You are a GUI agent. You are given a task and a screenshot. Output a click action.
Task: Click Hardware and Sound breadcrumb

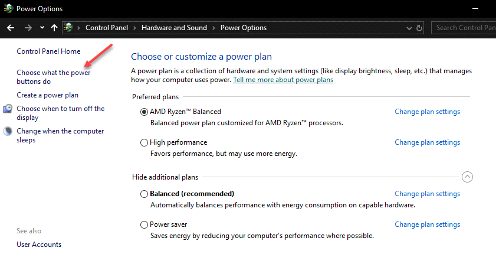click(173, 28)
